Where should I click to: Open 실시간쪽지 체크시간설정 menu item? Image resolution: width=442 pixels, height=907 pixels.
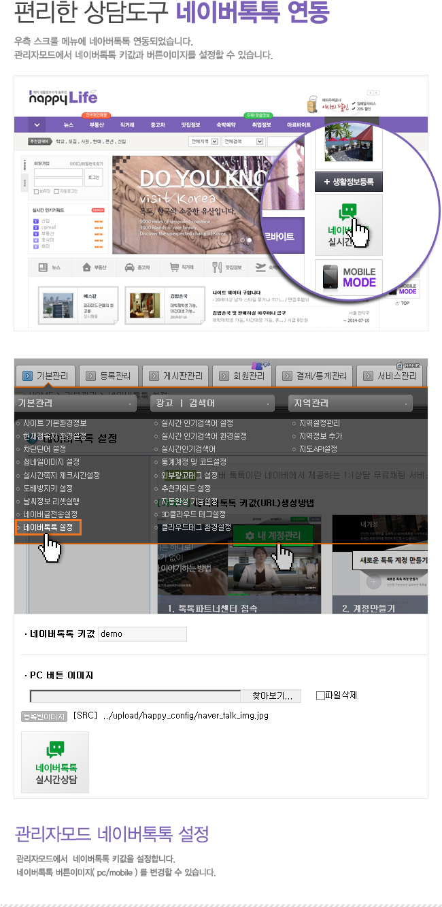pyautogui.click(x=61, y=475)
